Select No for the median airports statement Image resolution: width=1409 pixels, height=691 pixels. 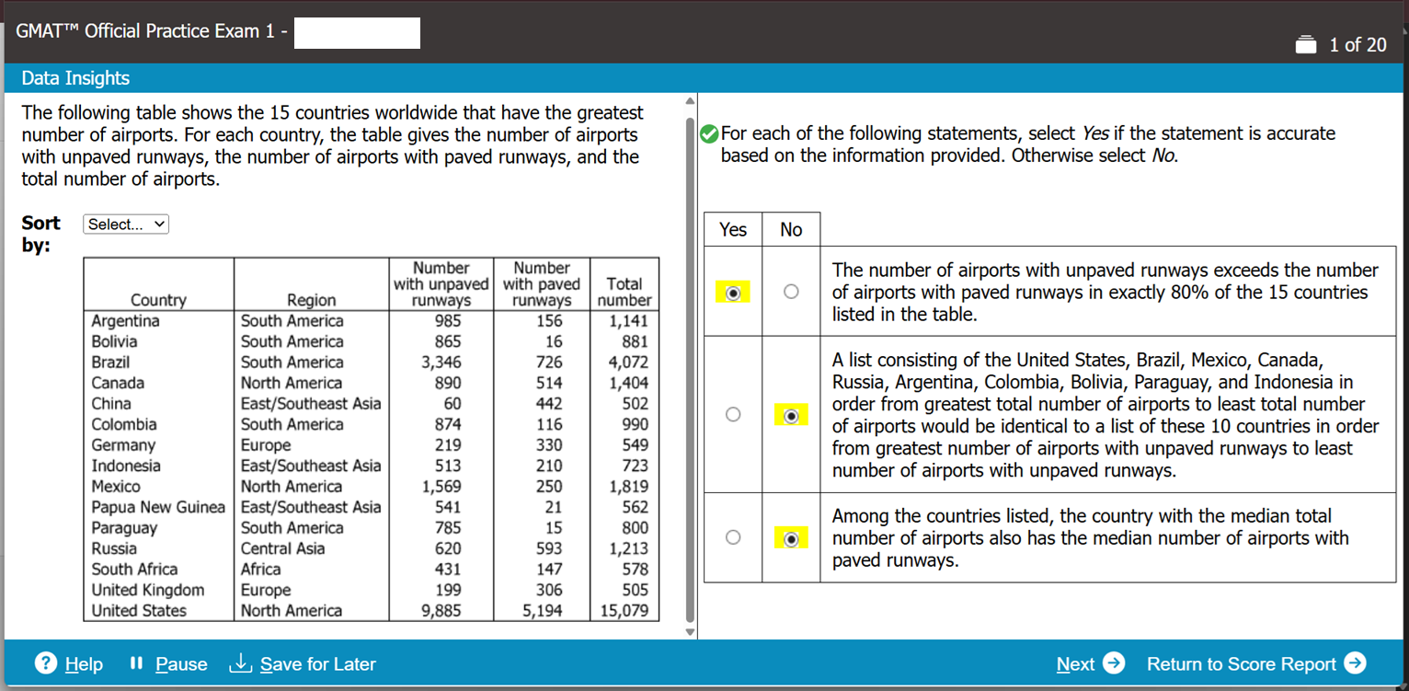pos(791,539)
